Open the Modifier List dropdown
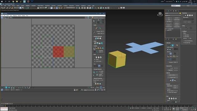 pos(173,16)
